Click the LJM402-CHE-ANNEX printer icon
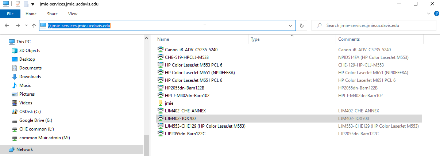The image size is (440, 156). click(x=161, y=111)
